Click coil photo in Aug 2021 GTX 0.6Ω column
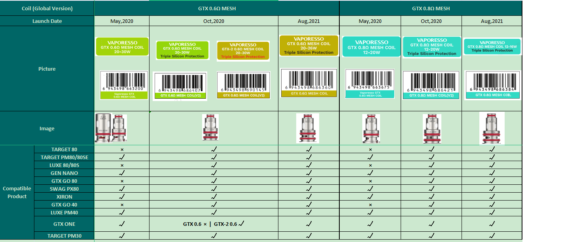 pyautogui.click(x=307, y=128)
